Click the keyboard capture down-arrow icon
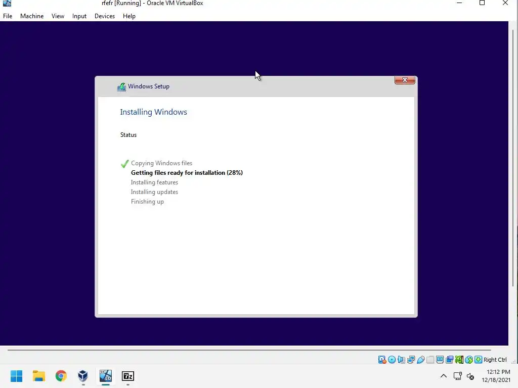 pos(478,360)
